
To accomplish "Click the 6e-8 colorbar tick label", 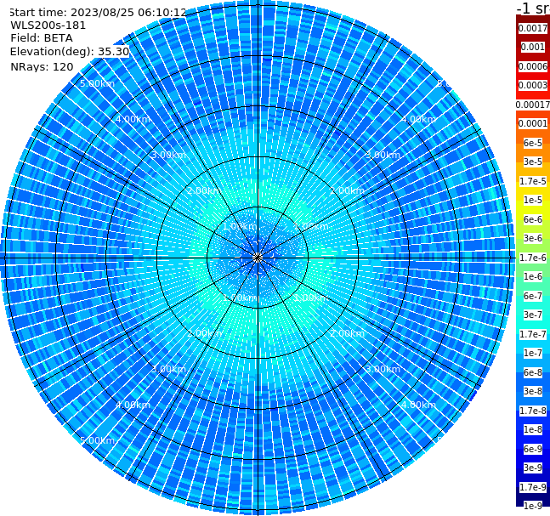I will tap(533, 372).
